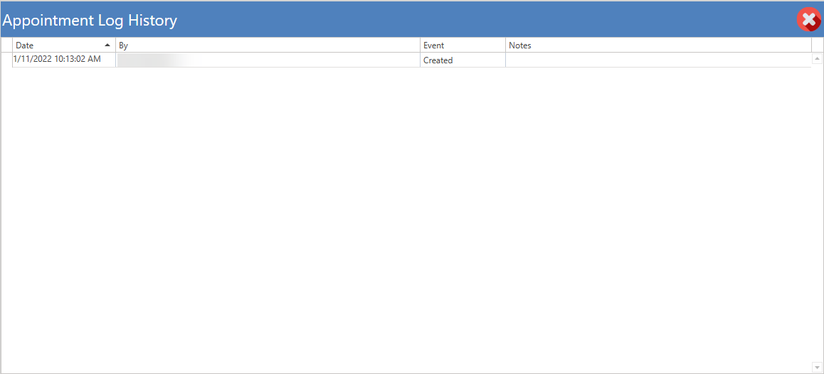Click the Notes column header
Screen dimensions: 824x374
tap(658, 46)
